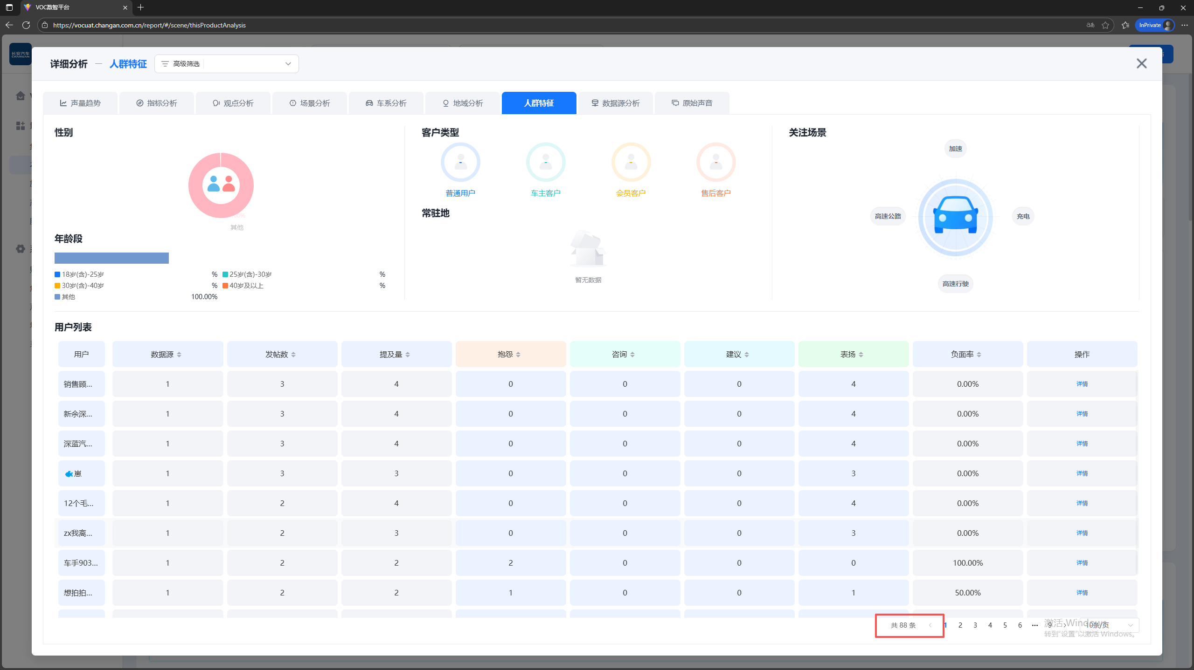Sort table by 抱怨 column
The height and width of the screenshot is (670, 1194).
point(518,355)
